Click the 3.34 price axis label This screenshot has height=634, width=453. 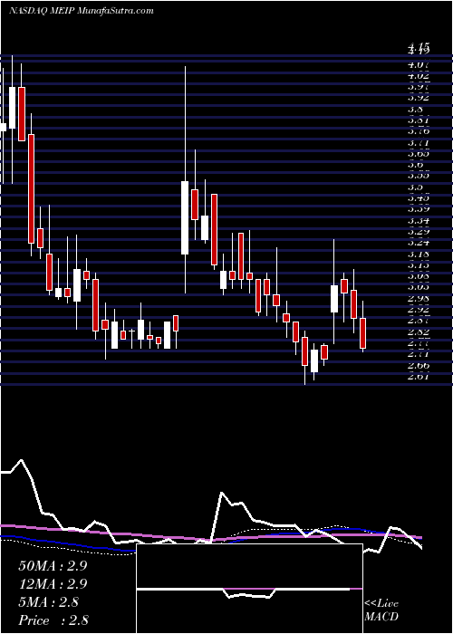click(x=419, y=221)
